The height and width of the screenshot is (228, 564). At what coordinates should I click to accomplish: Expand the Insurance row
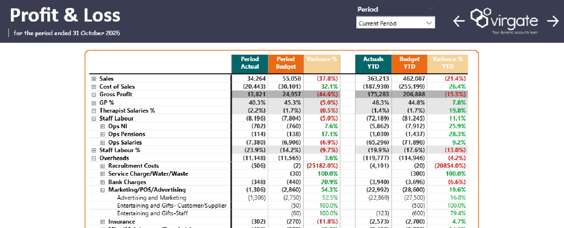pyautogui.click(x=103, y=222)
